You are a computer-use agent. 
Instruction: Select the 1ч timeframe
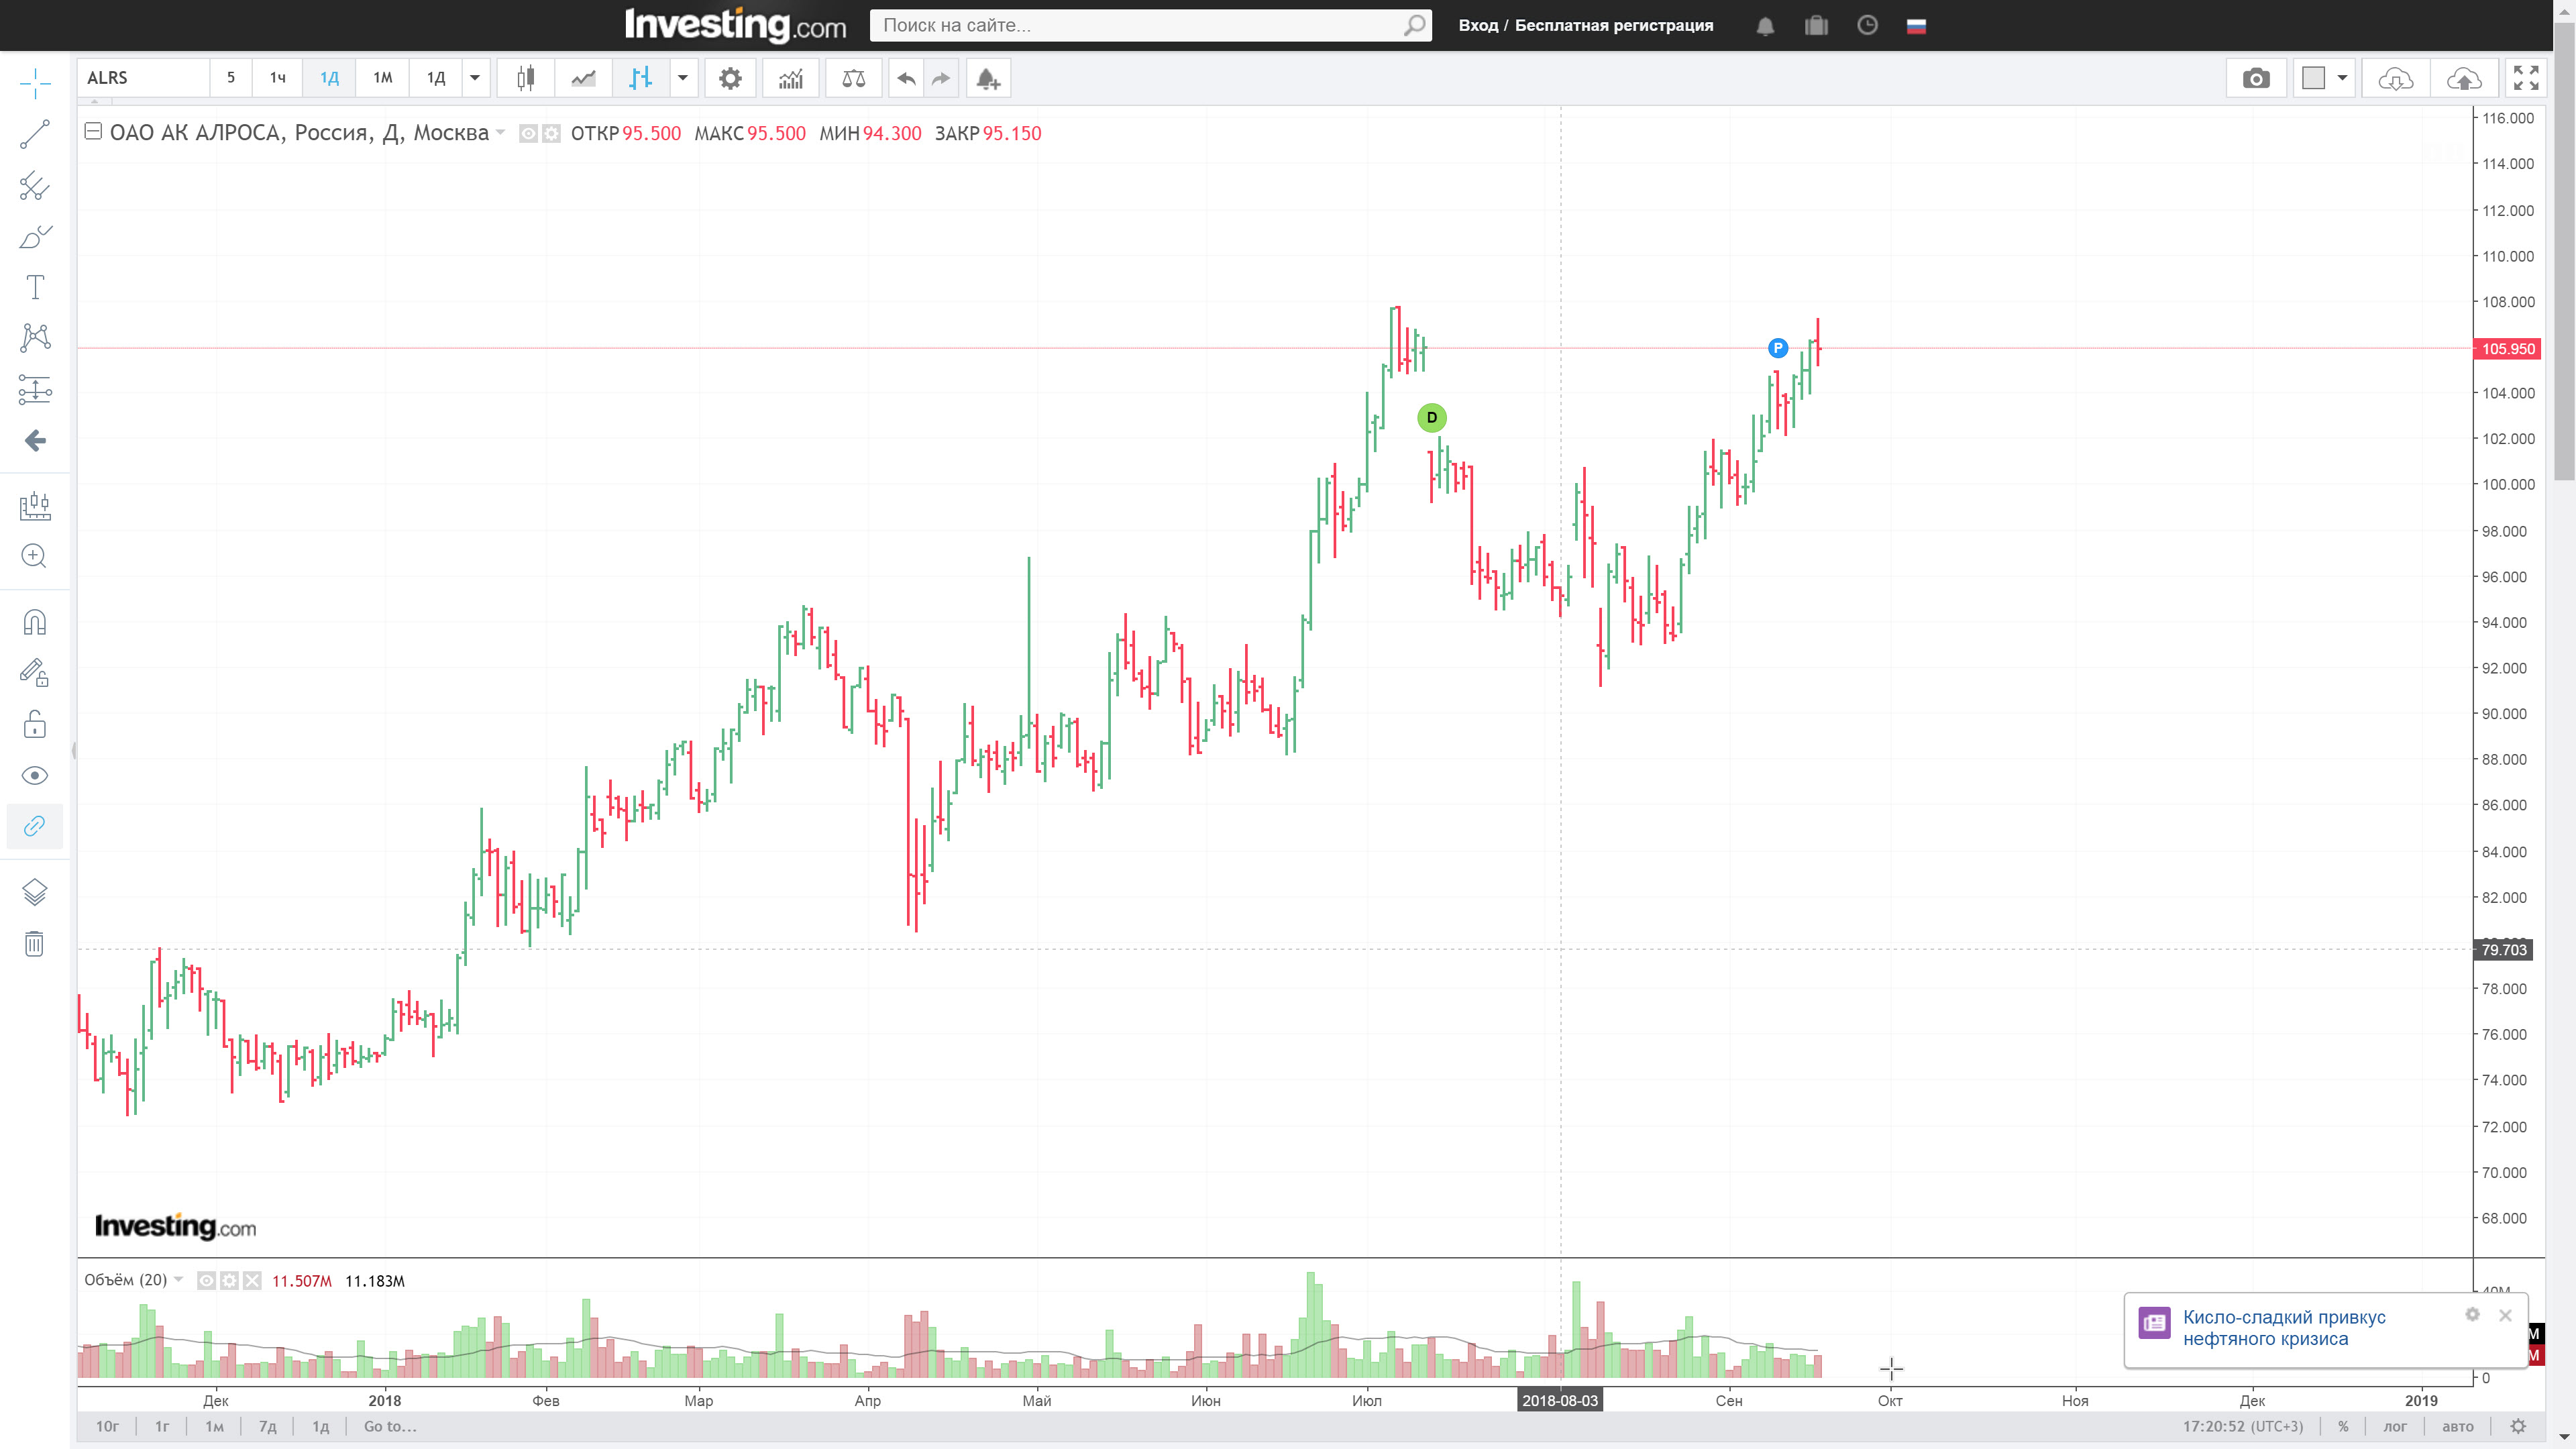277,78
